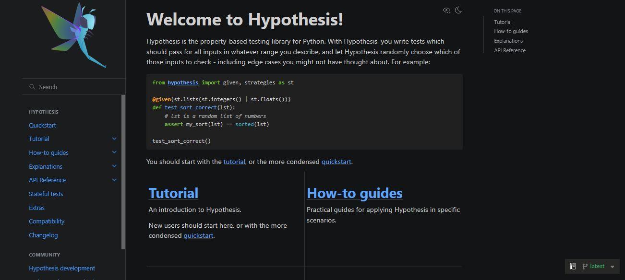Jump to Tutorial in On This Page

(x=503, y=22)
